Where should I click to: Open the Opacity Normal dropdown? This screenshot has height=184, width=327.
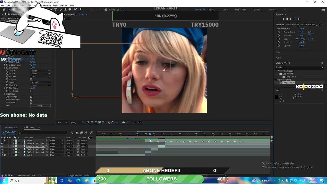pyautogui.click(x=40, y=82)
